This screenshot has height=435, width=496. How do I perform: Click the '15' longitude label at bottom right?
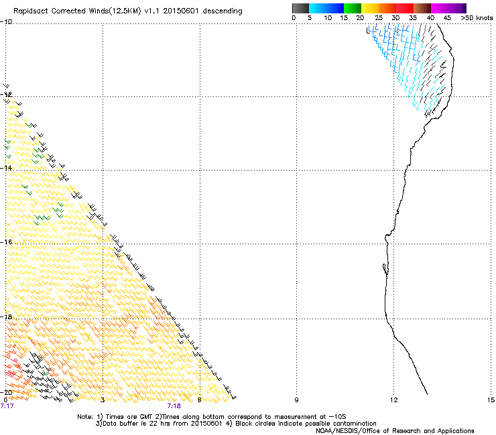[x=491, y=400]
